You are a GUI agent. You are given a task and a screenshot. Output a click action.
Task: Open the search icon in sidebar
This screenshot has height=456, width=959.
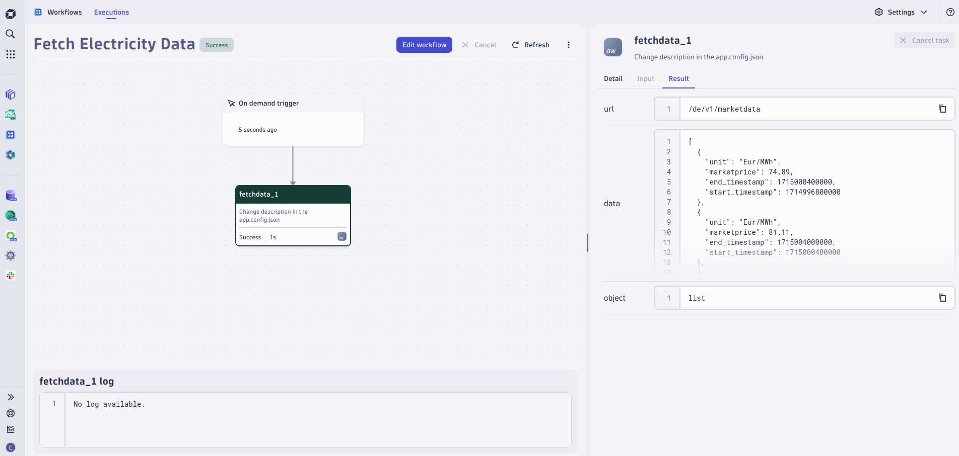coord(10,34)
